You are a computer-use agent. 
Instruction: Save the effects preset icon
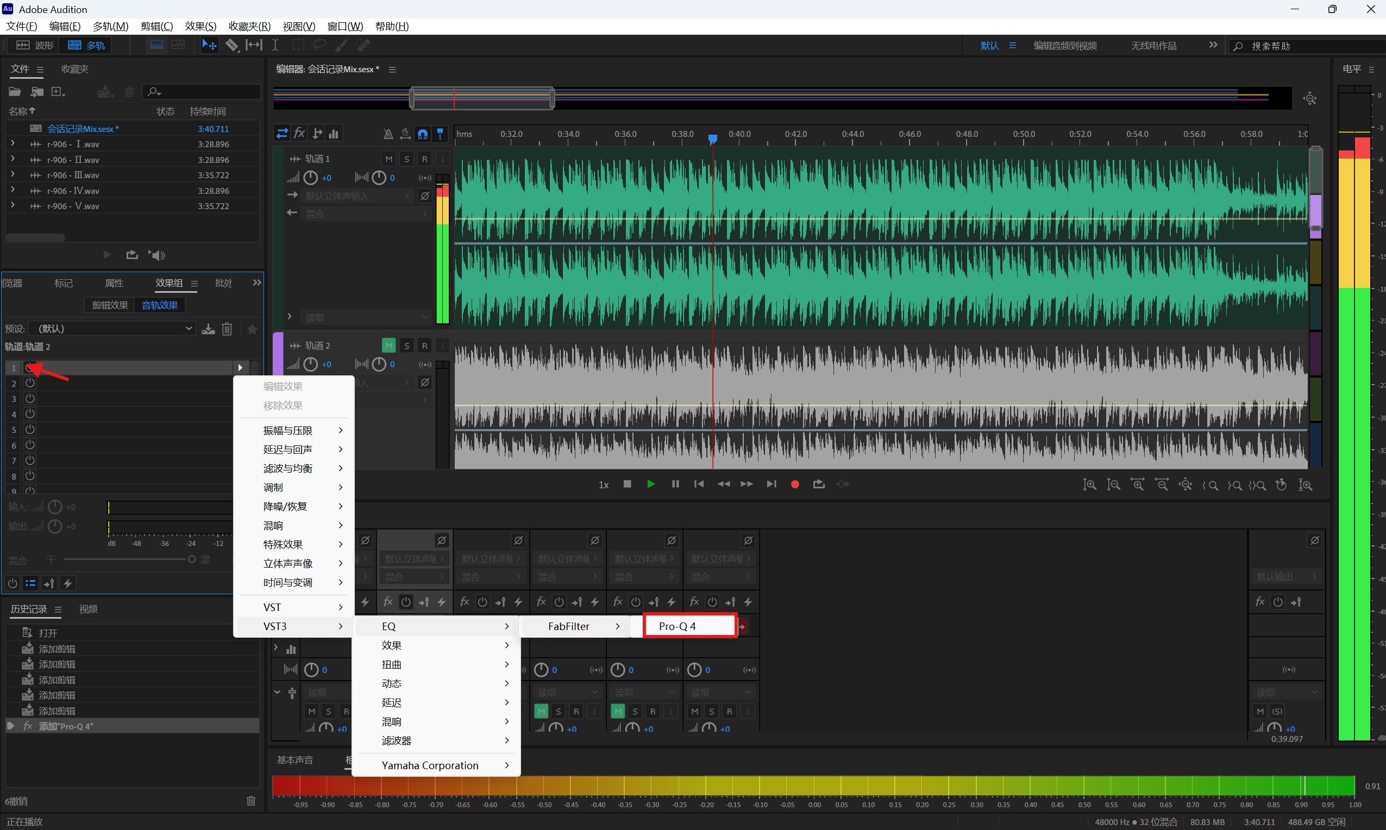point(208,329)
